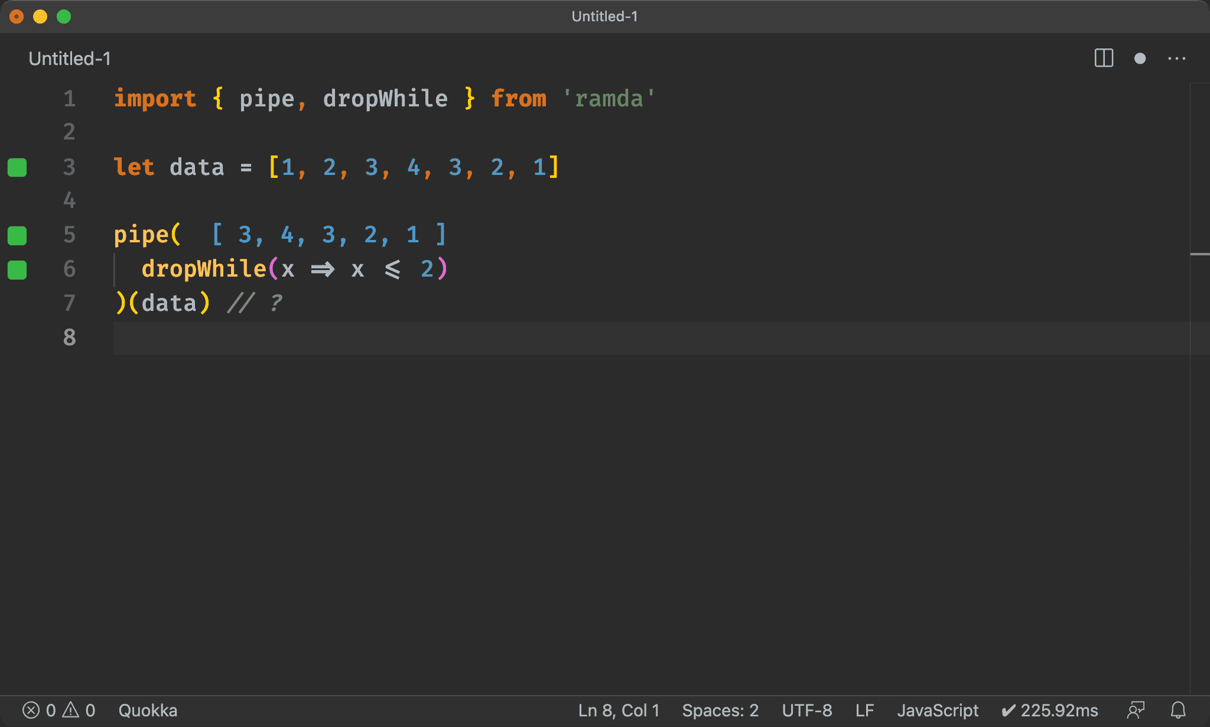Open the errors count indicator in status bar
This screenshot has width=1210, height=727.
point(39,710)
